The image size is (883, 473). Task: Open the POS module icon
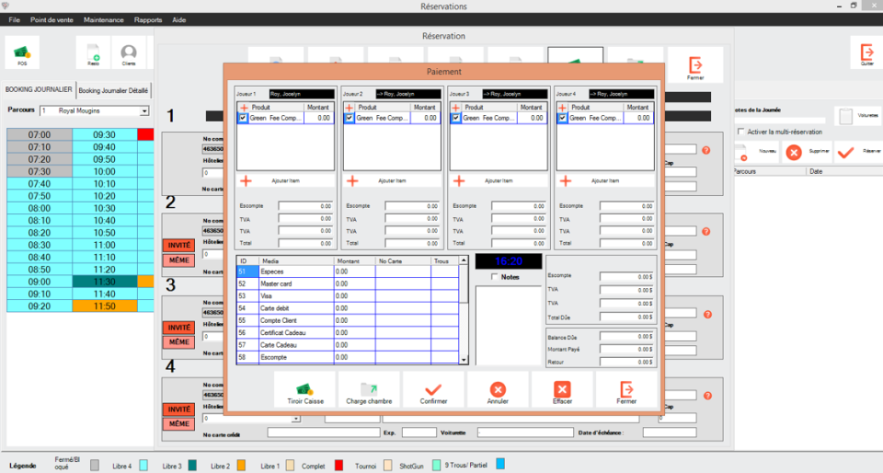22,53
